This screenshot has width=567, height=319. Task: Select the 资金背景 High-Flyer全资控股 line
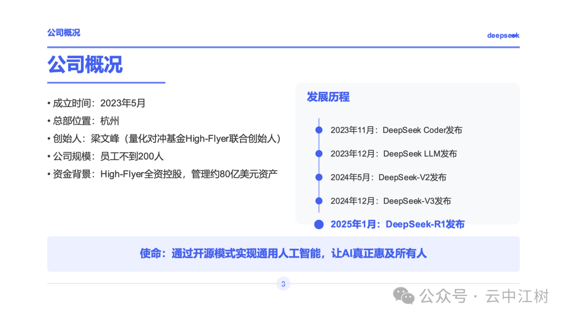(162, 174)
